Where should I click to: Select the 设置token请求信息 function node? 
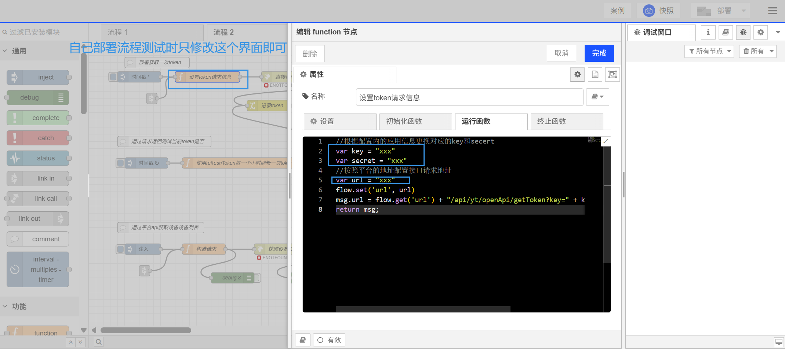(208, 77)
